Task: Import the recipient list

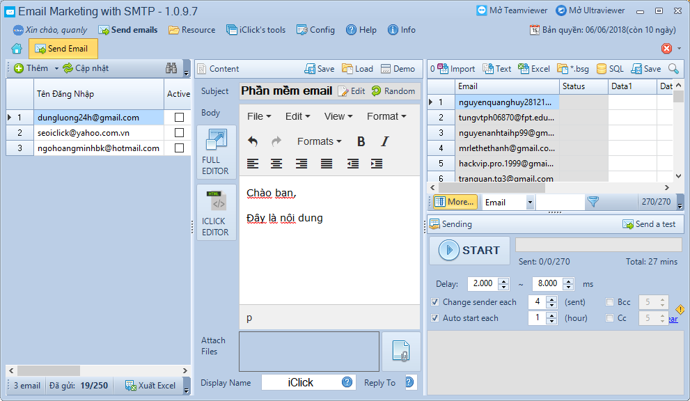Action: [x=456, y=69]
